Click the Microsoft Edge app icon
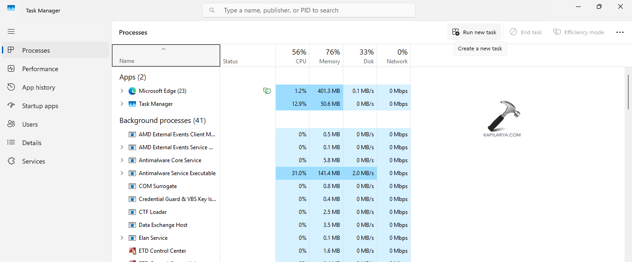Image resolution: width=632 pixels, height=262 pixels. point(132,91)
